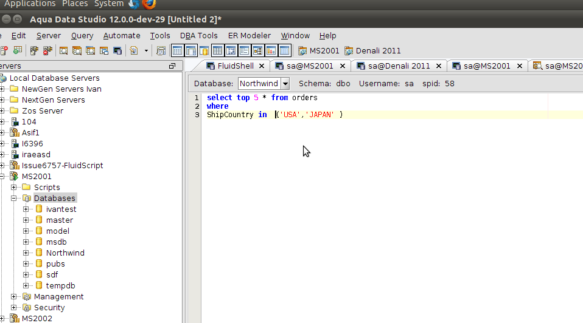Open the ER Modeler menu
Image resolution: width=583 pixels, height=323 pixels.
[x=249, y=36]
